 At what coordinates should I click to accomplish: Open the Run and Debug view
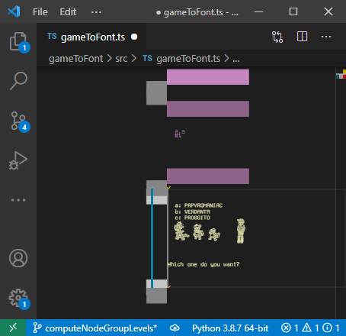(x=18, y=160)
